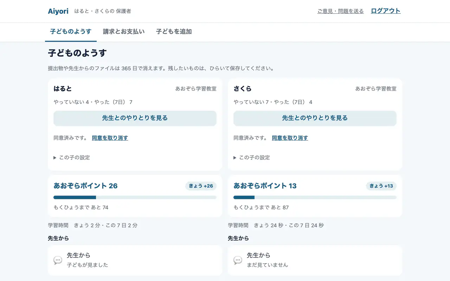
Task: Click きょう +13 badge
Action: coord(381,186)
